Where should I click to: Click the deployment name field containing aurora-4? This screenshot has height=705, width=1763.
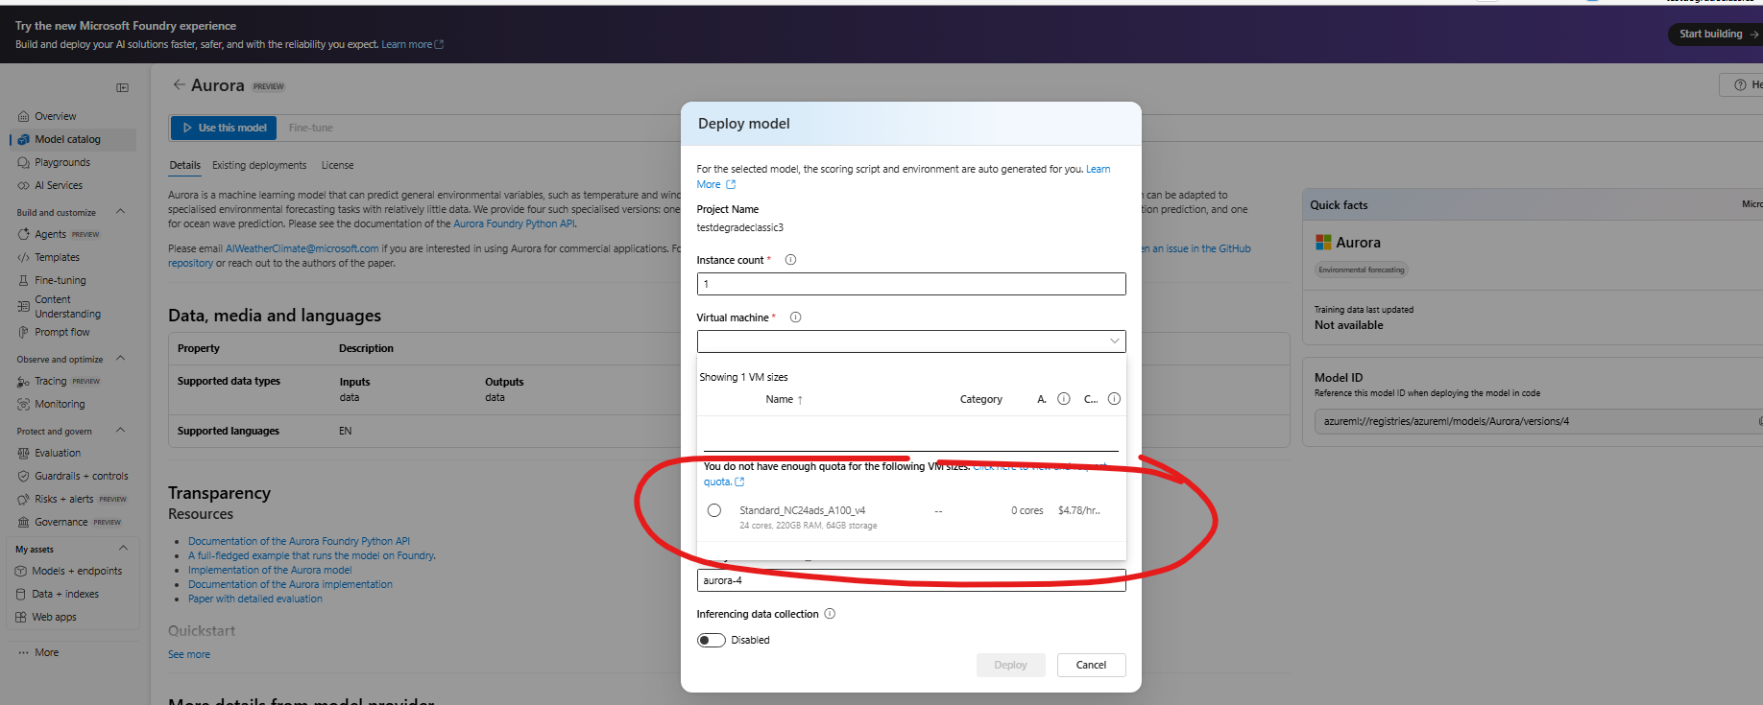coord(911,580)
